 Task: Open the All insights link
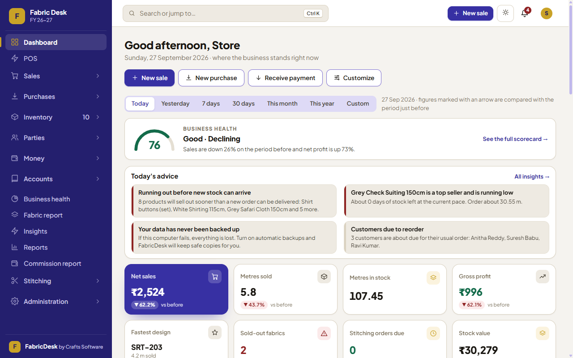(532, 177)
